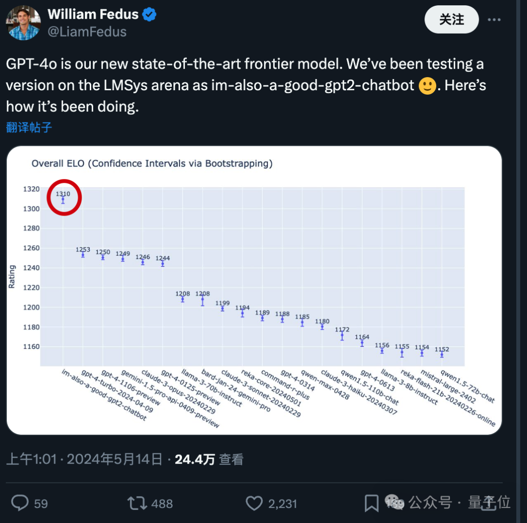Bookmark this post

pyautogui.click(x=371, y=503)
